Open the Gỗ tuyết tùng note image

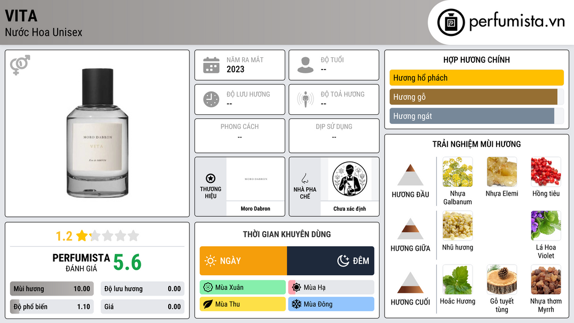[502, 280]
